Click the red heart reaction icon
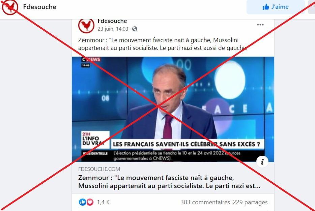Image resolution: width=315 pixels, height=211 pixels. 90,202
